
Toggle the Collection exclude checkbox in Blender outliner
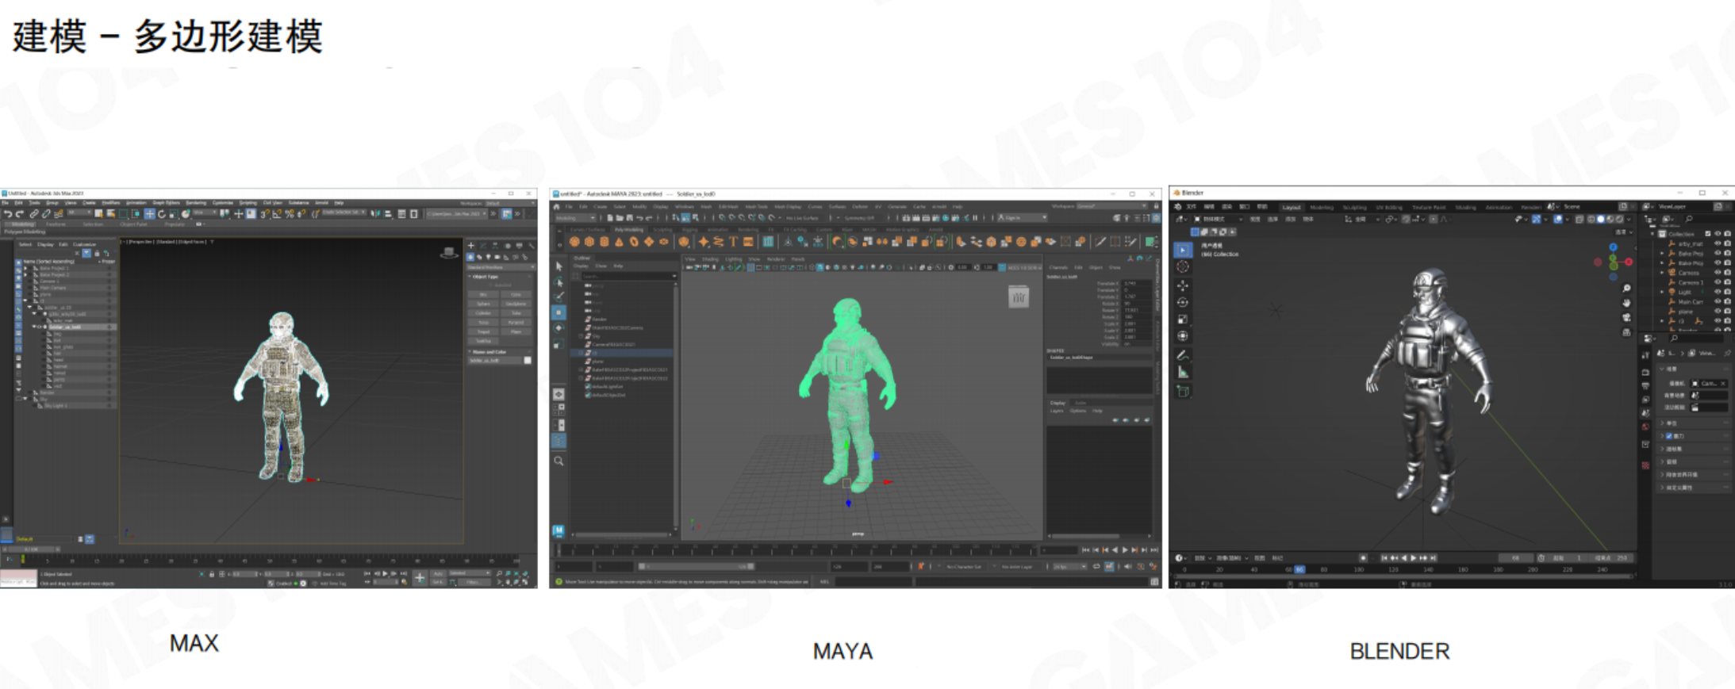pos(1708,234)
